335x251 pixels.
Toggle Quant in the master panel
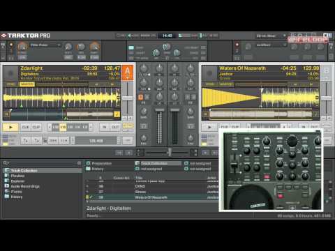pyautogui.click(x=131, y=53)
